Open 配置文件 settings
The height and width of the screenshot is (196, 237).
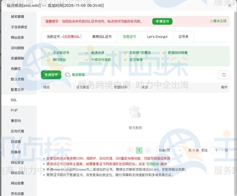coord(17,90)
